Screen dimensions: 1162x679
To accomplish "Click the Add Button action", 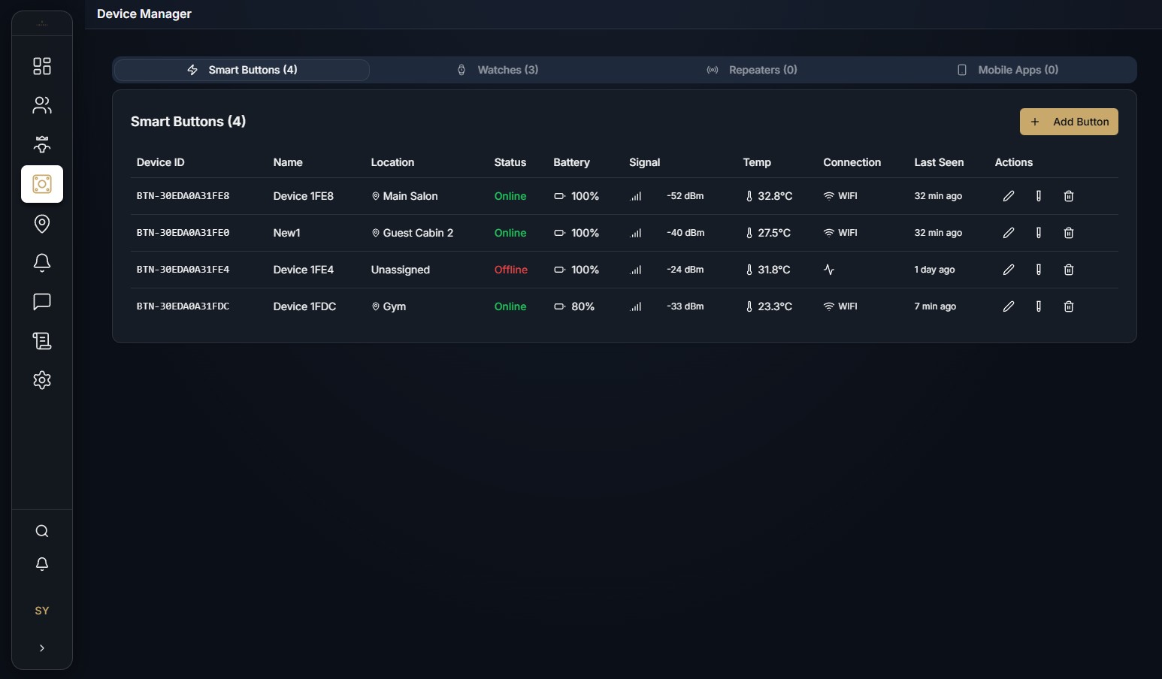I will pyautogui.click(x=1069, y=122).
